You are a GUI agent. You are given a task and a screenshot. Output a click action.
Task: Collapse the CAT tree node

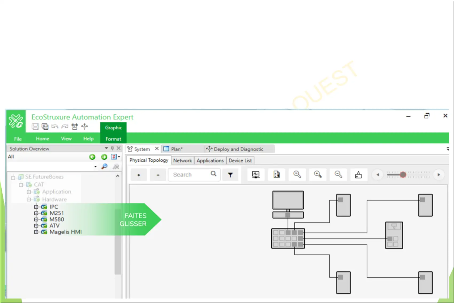coord(21,185)
